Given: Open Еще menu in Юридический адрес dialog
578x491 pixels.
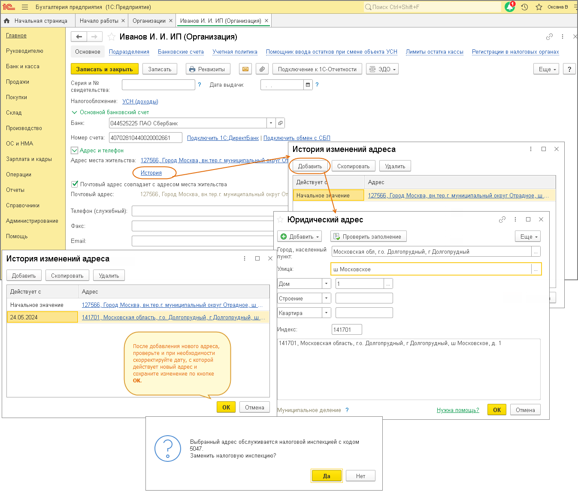Looking at the screenshot, I should pos(527,236).
